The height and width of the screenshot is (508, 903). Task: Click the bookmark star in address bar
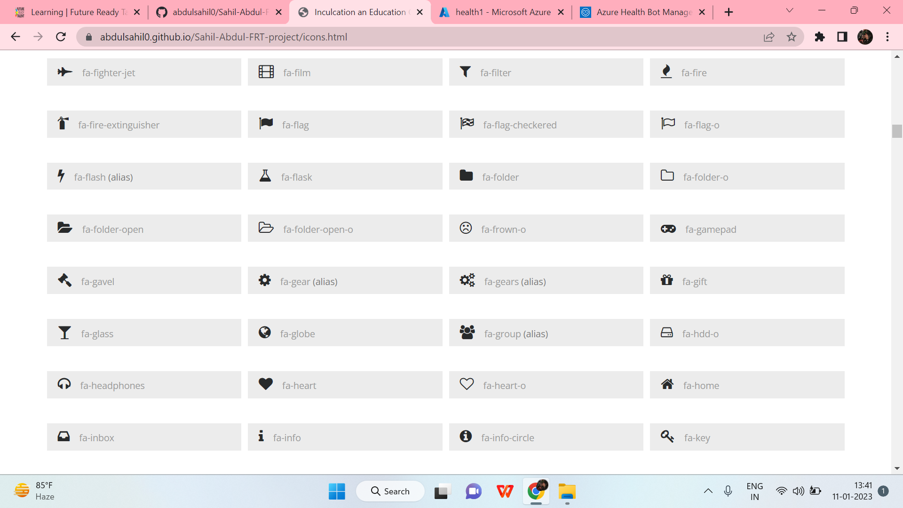pyautogui.click(x=792, y=37)
